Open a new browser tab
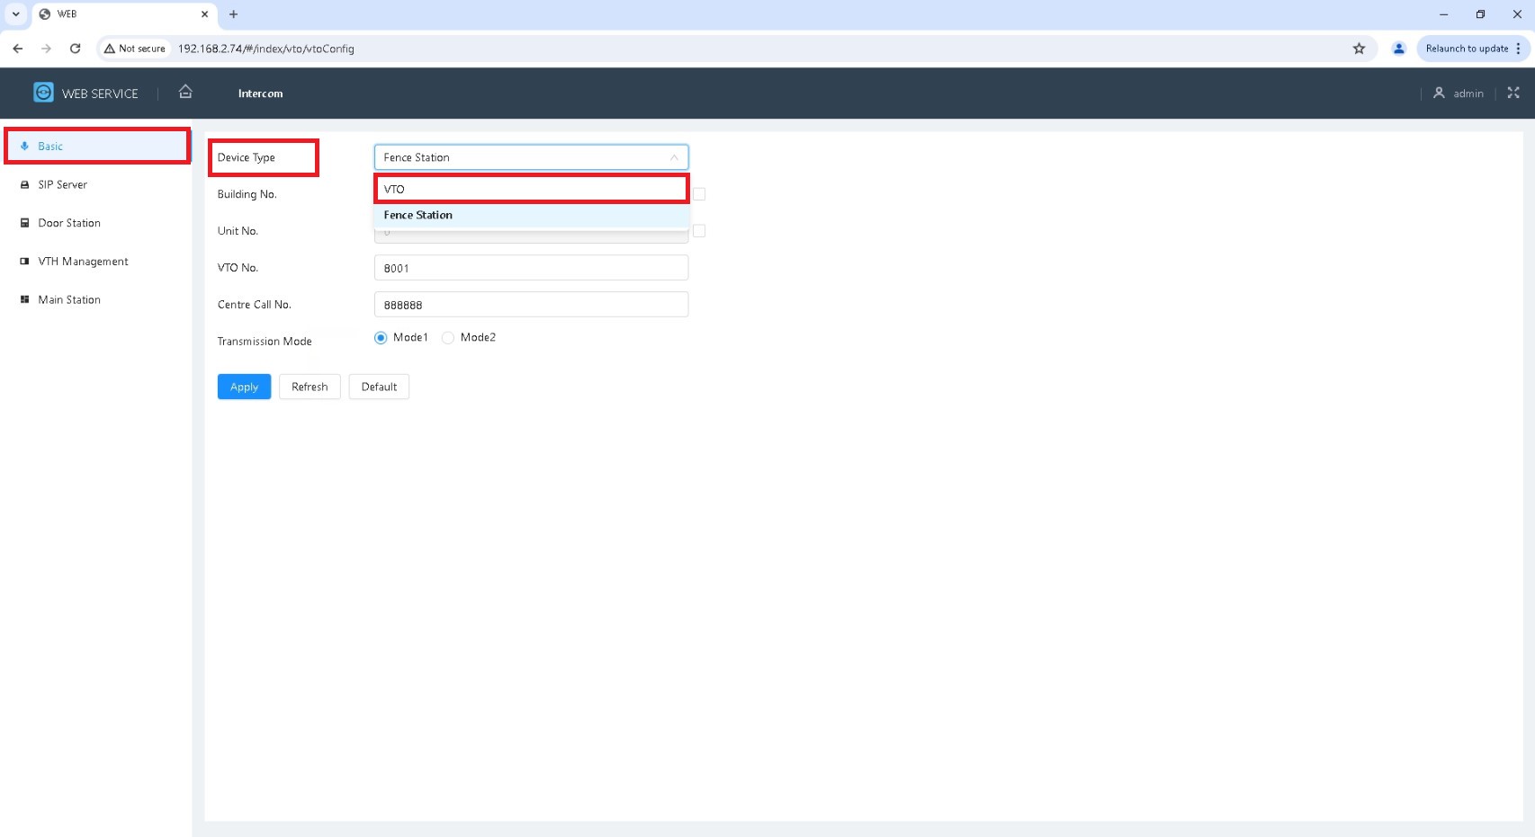 point(234,14)
